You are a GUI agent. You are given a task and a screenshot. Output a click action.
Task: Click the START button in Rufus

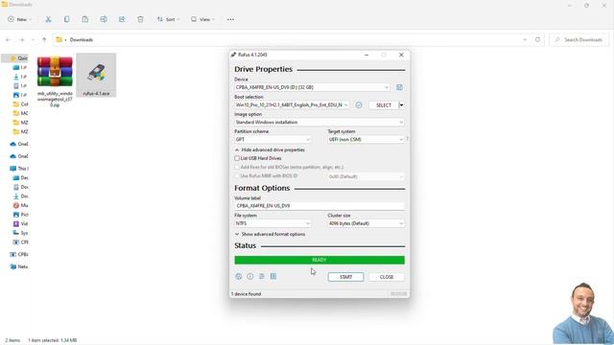click(345, 277)
